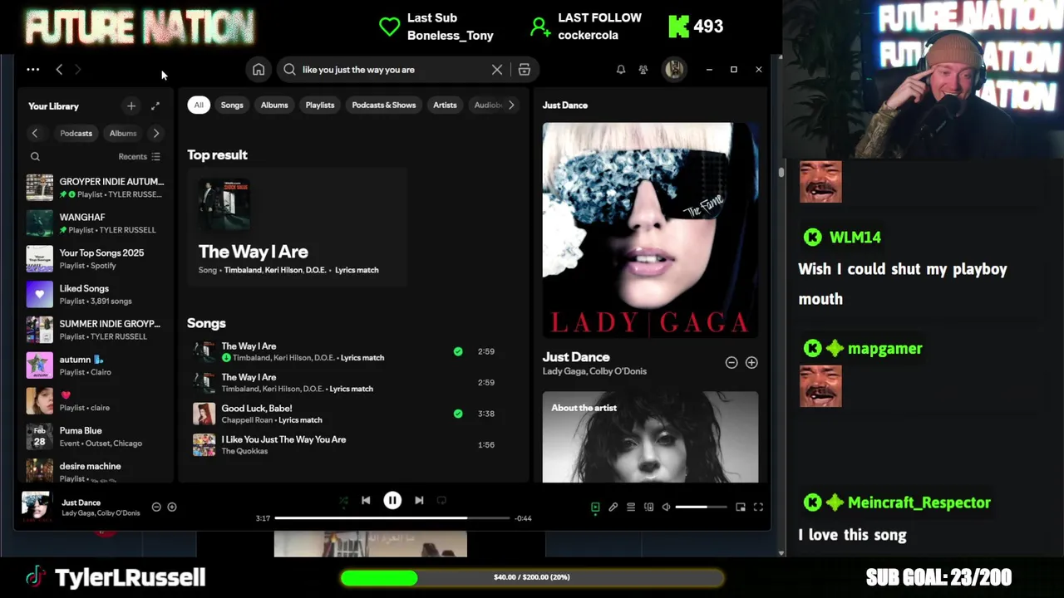Select the Songs search filter
Image resolution: width=1064 pixels, height=598 pixels.
click(x=232, y=105)
